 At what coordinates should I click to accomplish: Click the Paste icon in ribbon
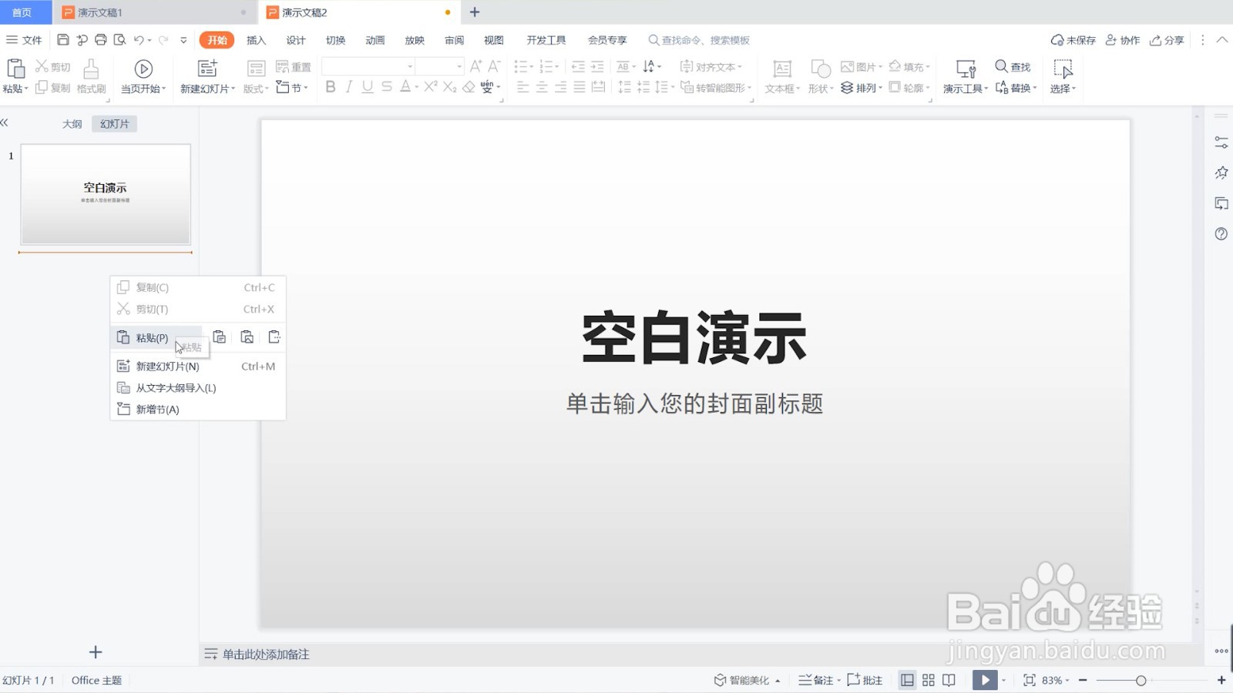click(x=15, y=69)
